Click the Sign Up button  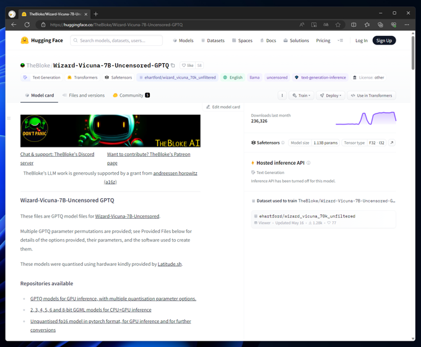click(x=384, y=40)
